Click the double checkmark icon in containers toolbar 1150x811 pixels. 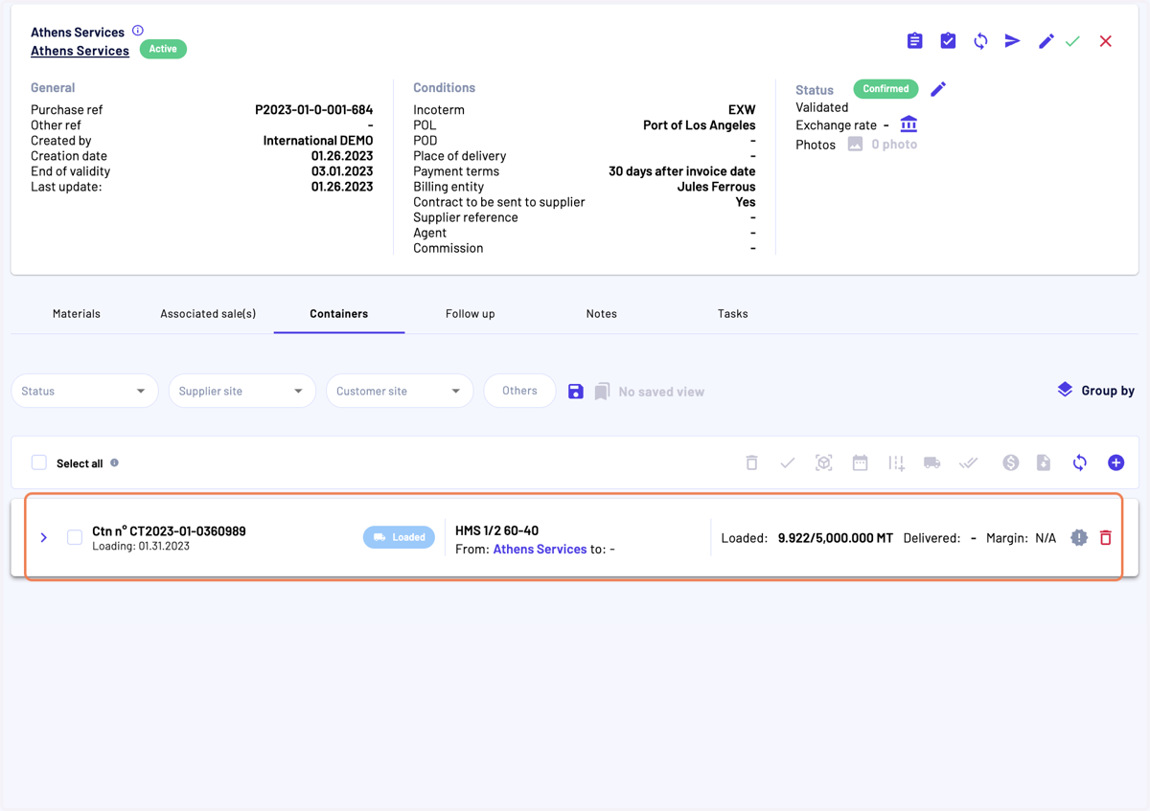(969, 462)
